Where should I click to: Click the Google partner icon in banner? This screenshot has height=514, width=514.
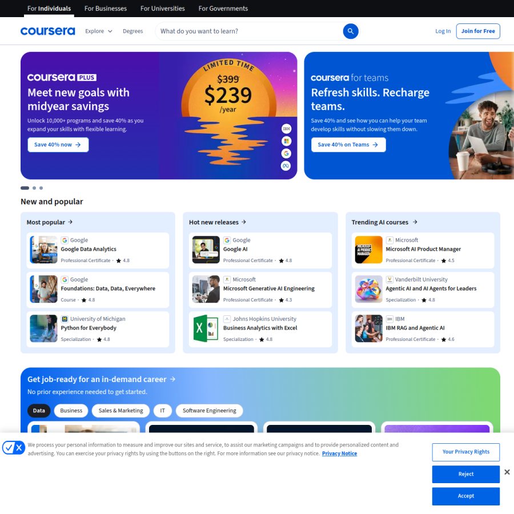pyautogui.click(x=286, y=154)
